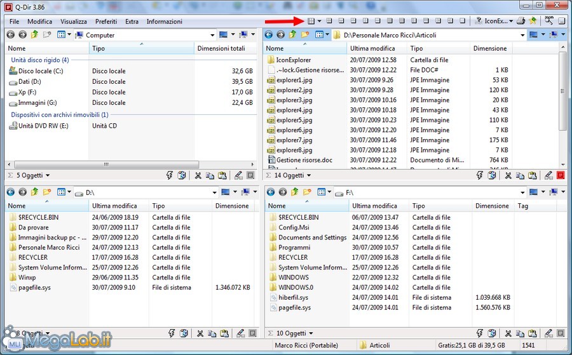Click the Articoli pane address field
572x355 pixels.
pos(429,36)
